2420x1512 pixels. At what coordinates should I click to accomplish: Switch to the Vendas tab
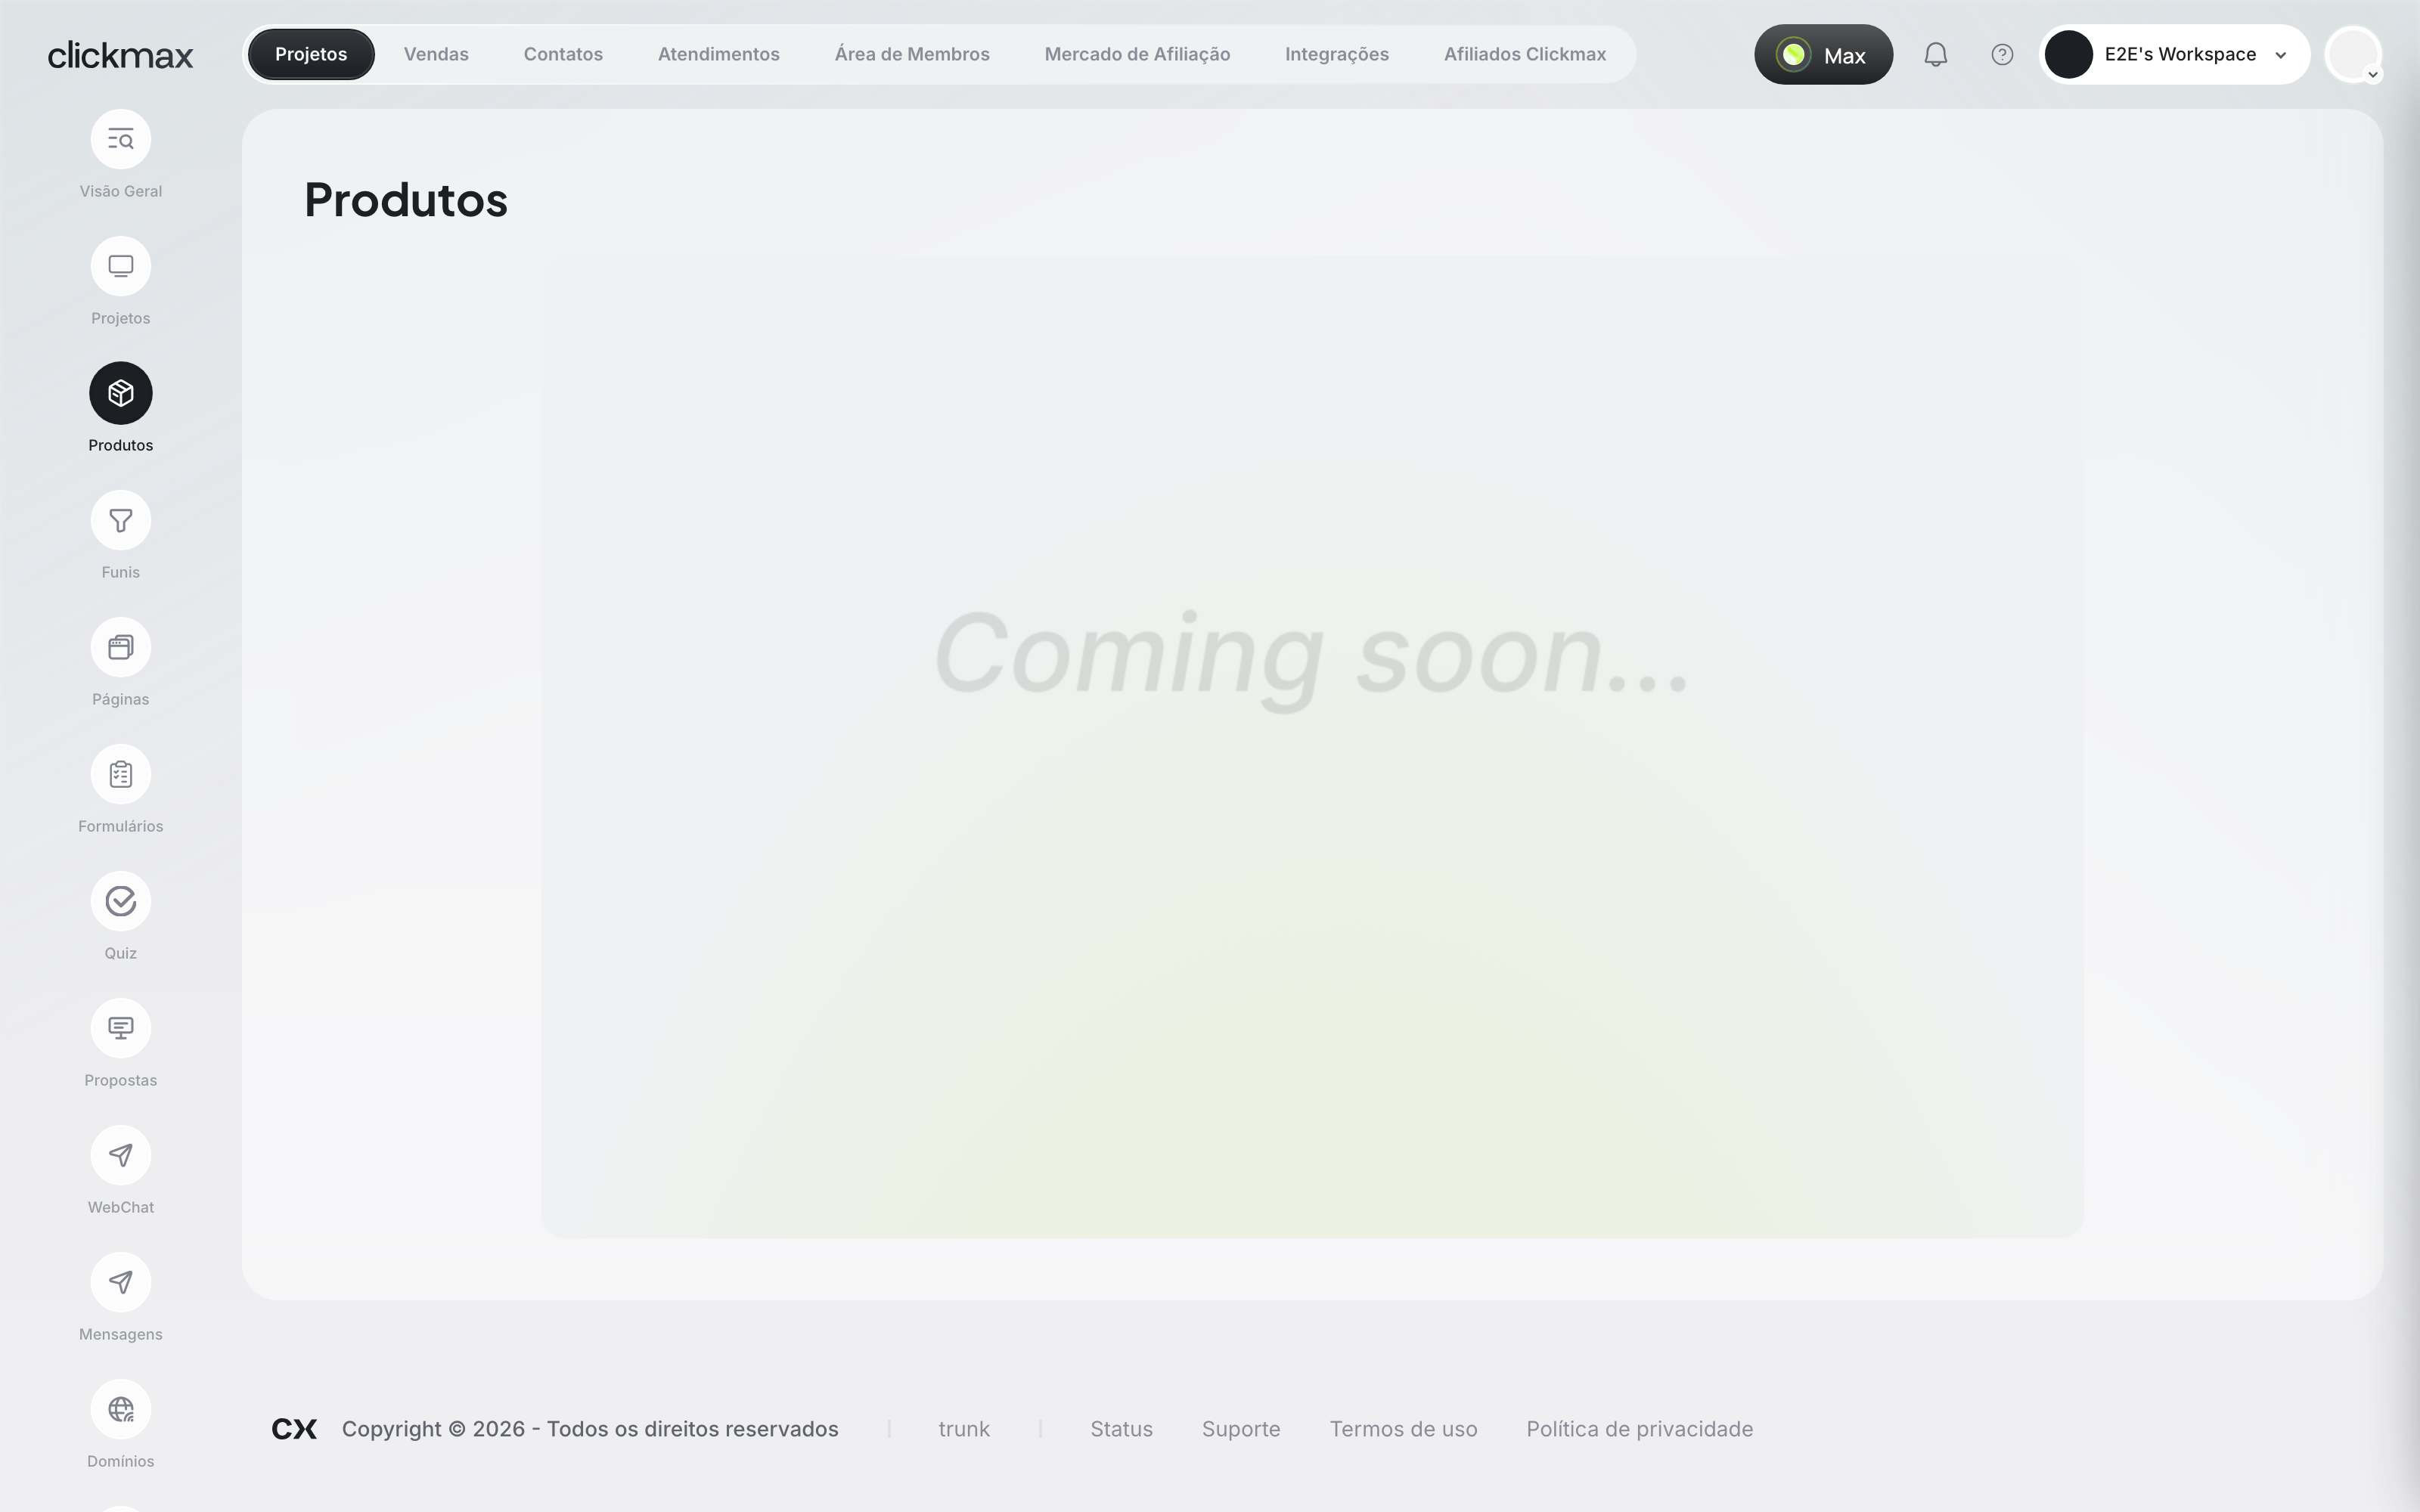tap(436, 54)
